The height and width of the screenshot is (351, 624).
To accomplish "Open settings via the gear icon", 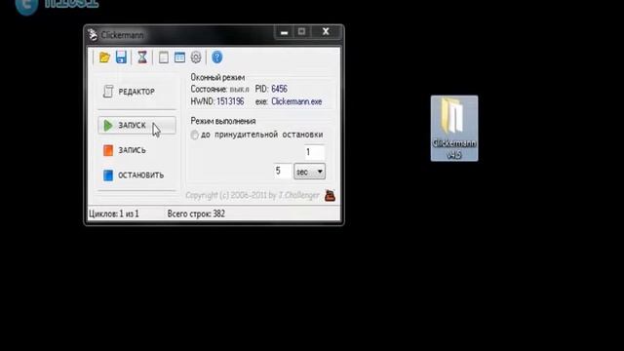I will tap(196, 58).
